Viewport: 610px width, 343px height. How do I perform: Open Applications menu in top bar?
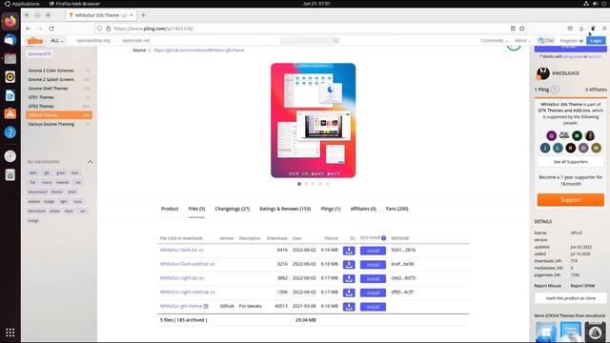point(22,4)
